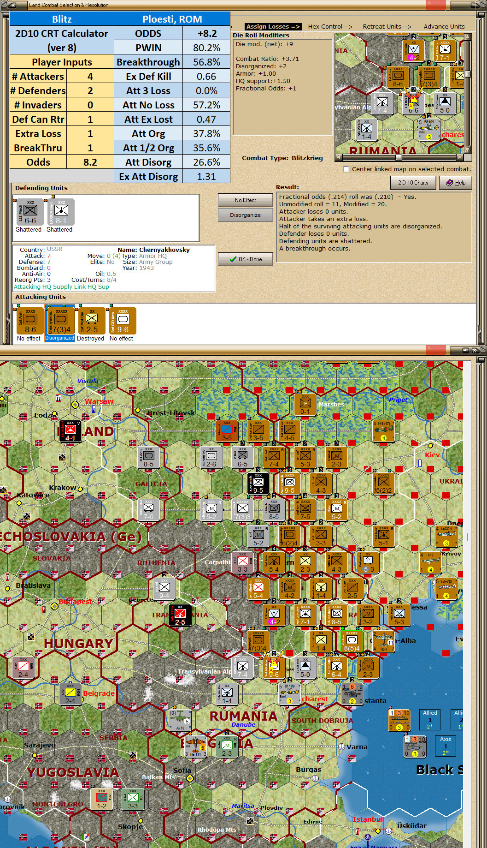Click the Axis 1 2* convoy marker
The image size is (487, 848).
point(446,746)
